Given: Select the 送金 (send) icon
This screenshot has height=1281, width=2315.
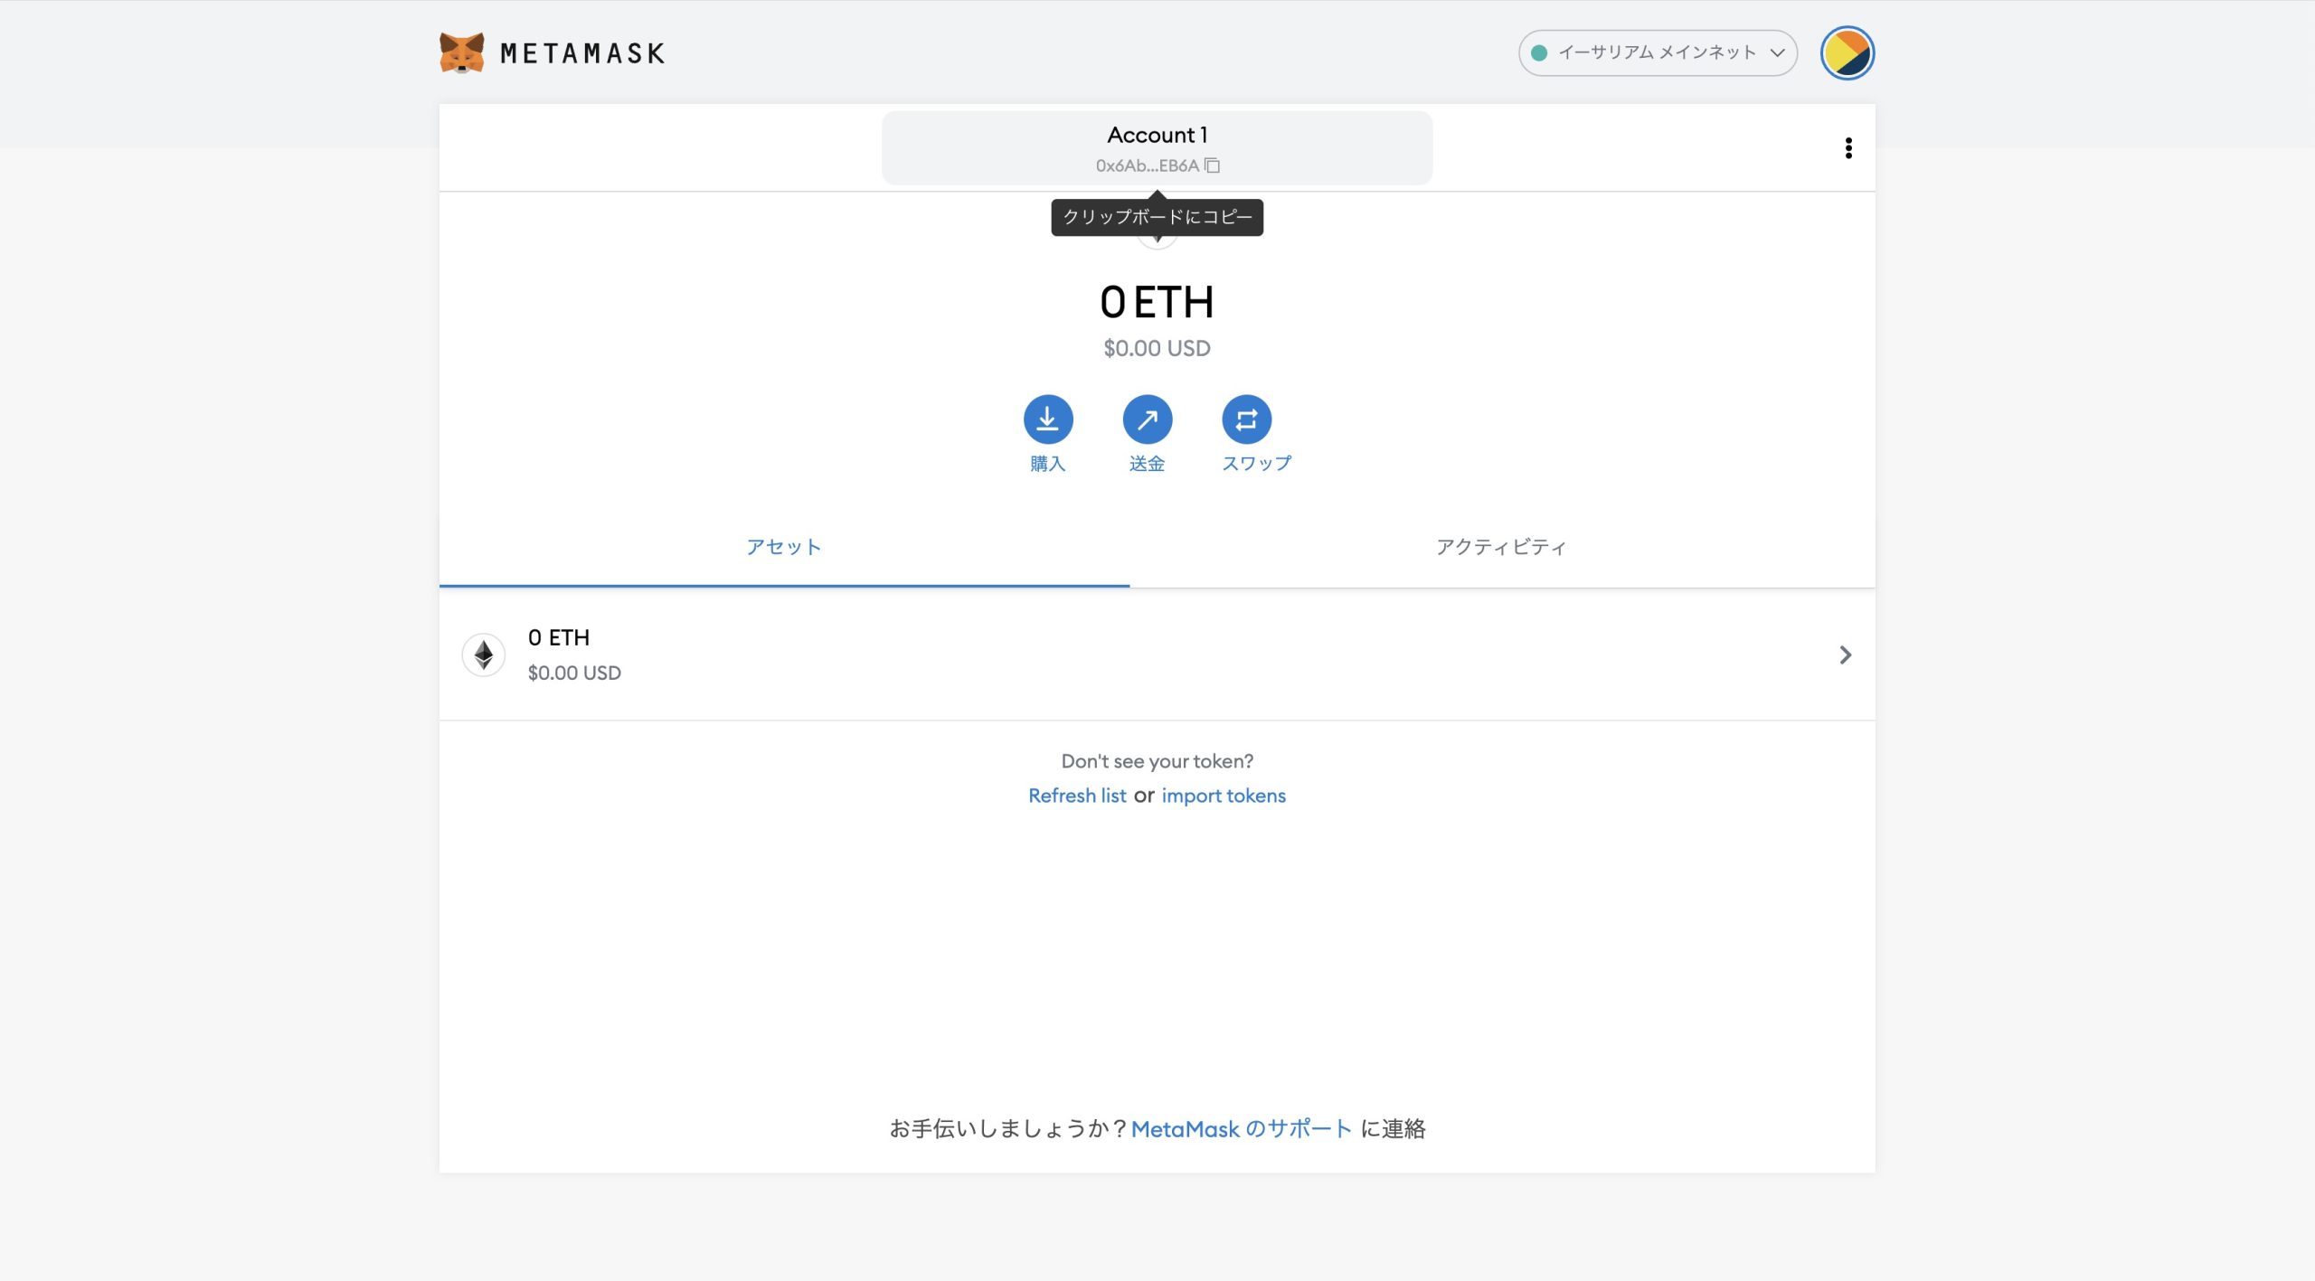Looking at the screenshot, I should pos(1149,419).
